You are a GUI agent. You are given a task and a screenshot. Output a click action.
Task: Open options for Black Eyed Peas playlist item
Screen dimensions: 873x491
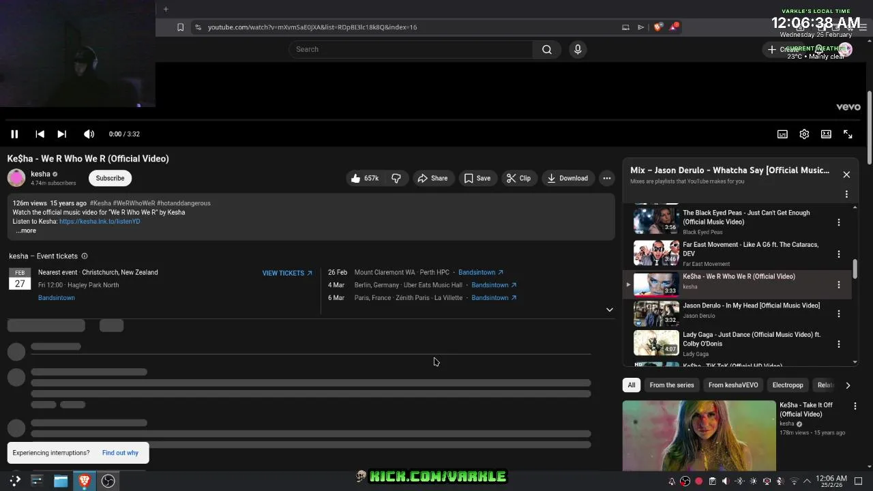[839, 222]
